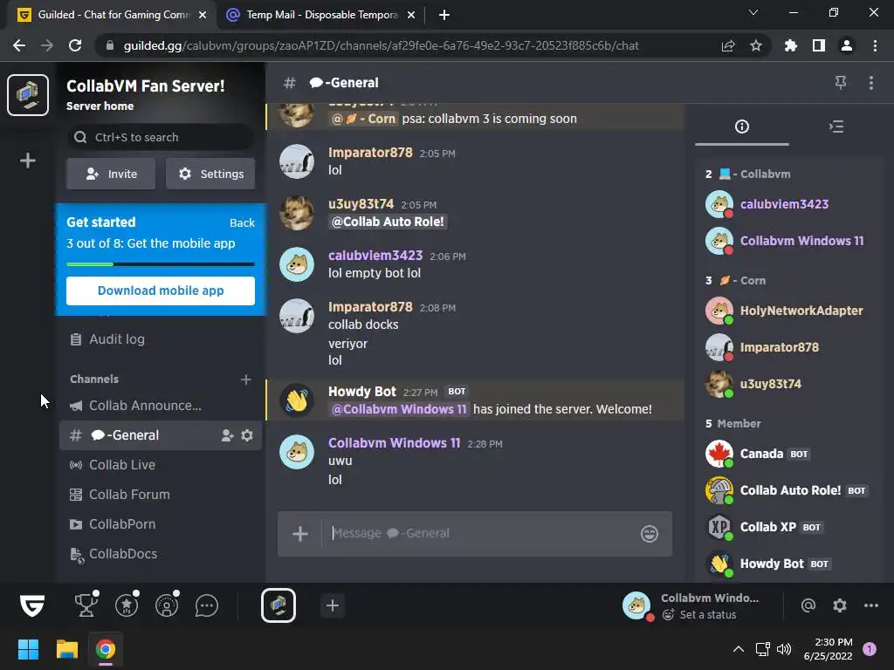Click Howdy Bot avatar in chat
Image resolution: width=894 pixels, height=670 pixels.
coord(297,400)
